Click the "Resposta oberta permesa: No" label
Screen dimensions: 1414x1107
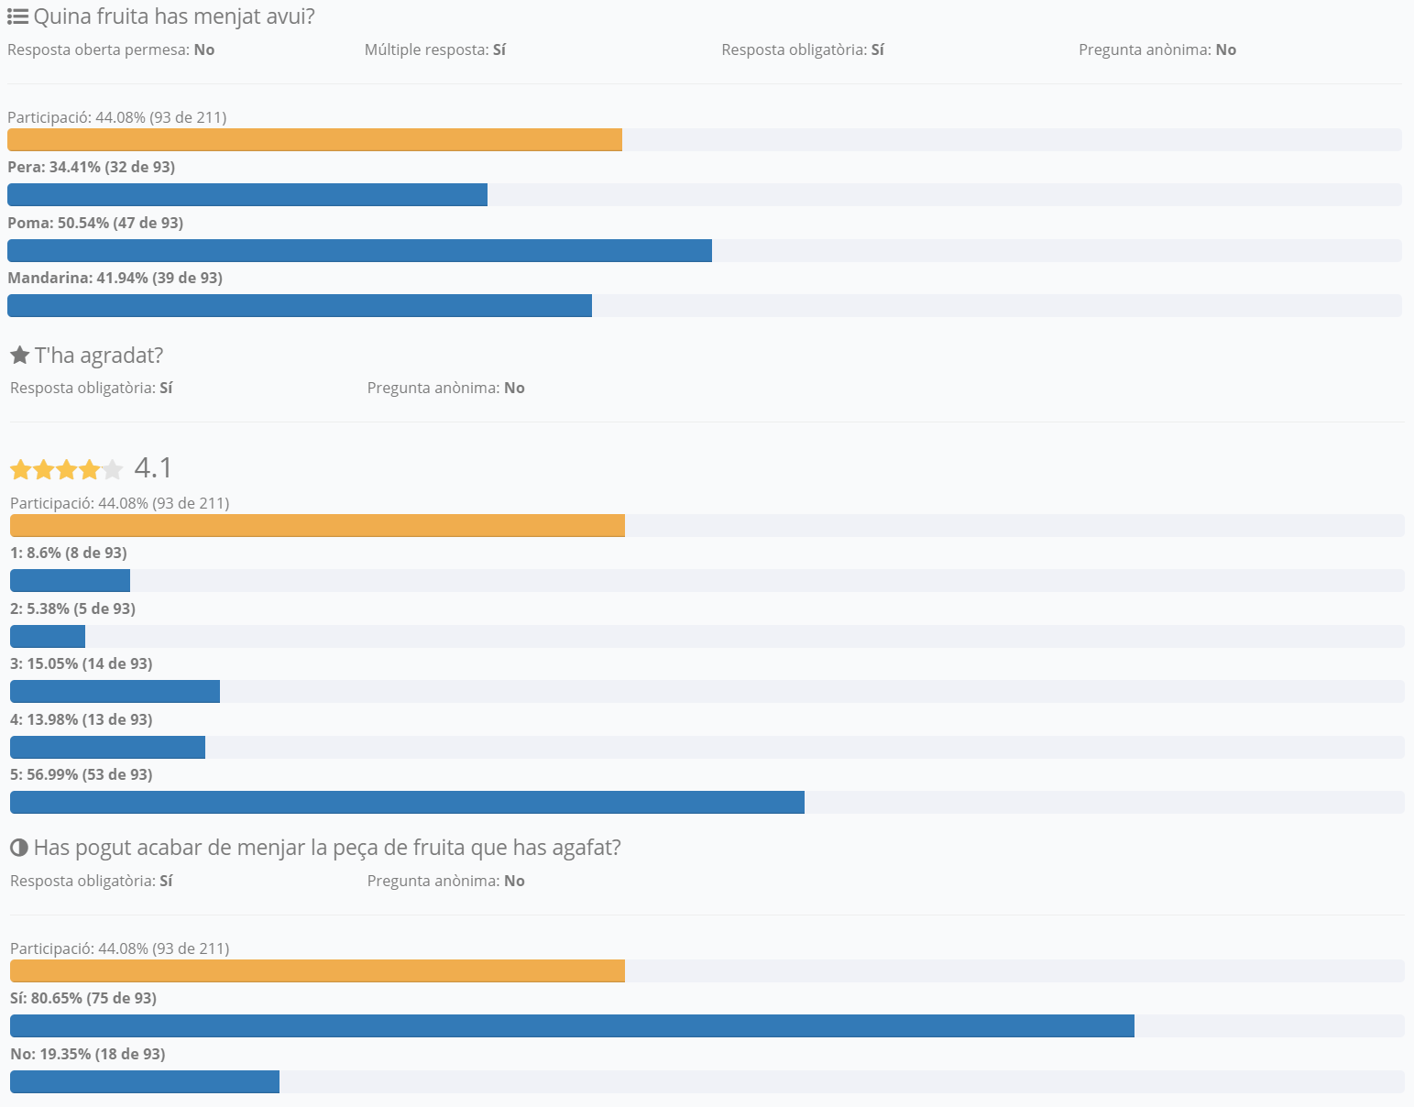[x=111, y=49]
